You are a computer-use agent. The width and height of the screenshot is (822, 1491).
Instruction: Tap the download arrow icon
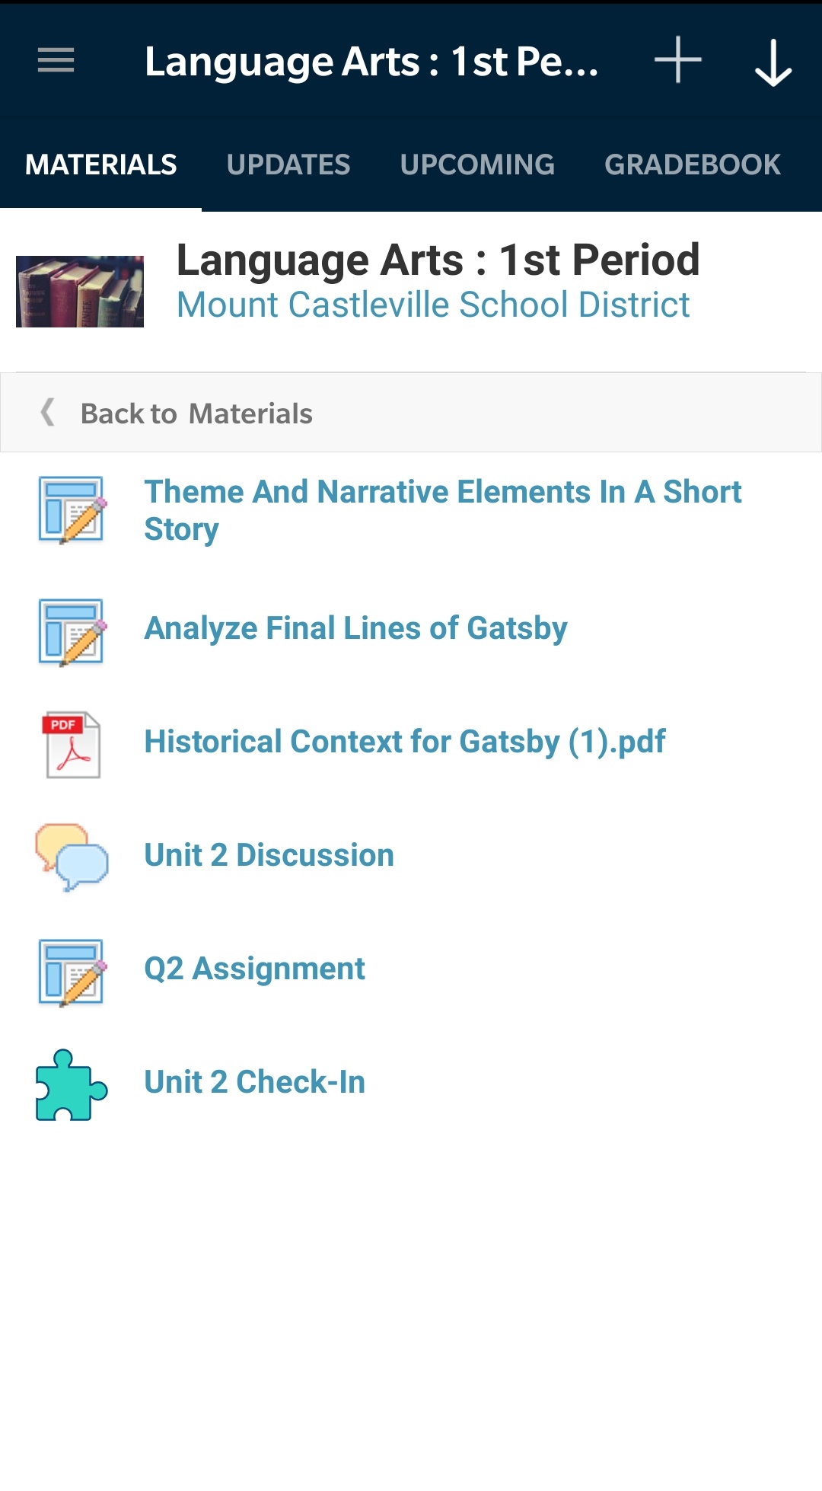[773, 62]
